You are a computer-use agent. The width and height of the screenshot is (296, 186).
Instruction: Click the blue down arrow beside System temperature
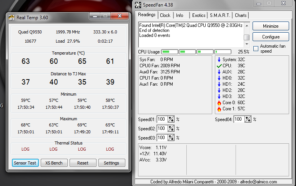pyautogui.click(x=219, y=60)
